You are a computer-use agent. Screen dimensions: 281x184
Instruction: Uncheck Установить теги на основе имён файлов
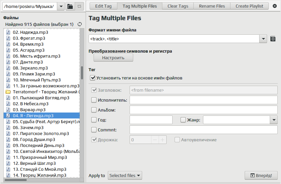pyautogui.click(x=93, y=78)
